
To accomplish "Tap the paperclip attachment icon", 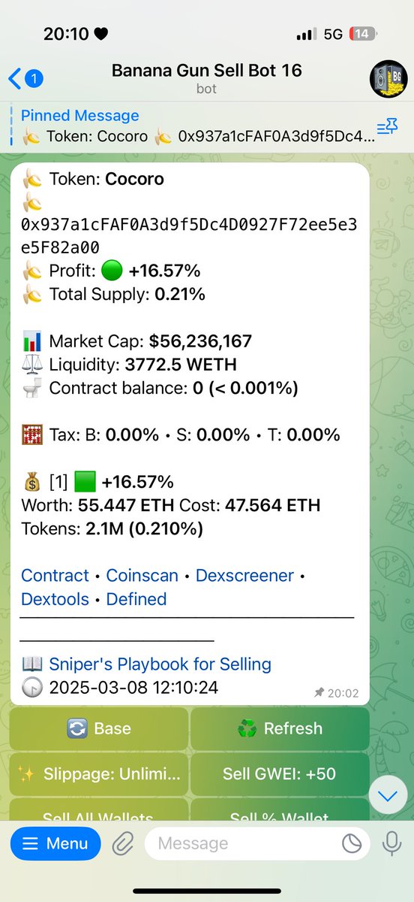I will pyautogui.click(x=121, y=843).
